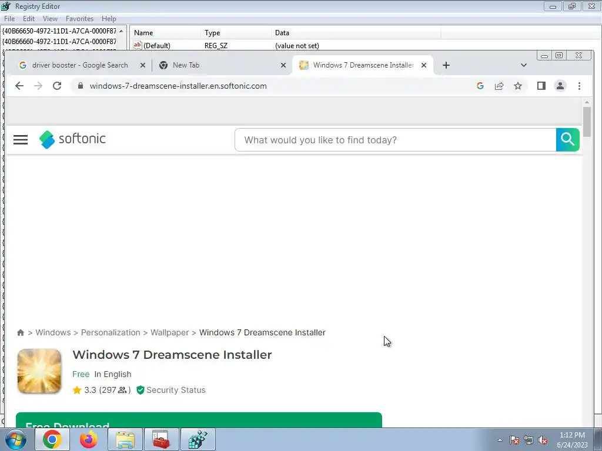Select the Windows 7 Dreamscene Installer tab
Image resolution: width=602 pixels, height=451 pixels.
pos(363,65)
